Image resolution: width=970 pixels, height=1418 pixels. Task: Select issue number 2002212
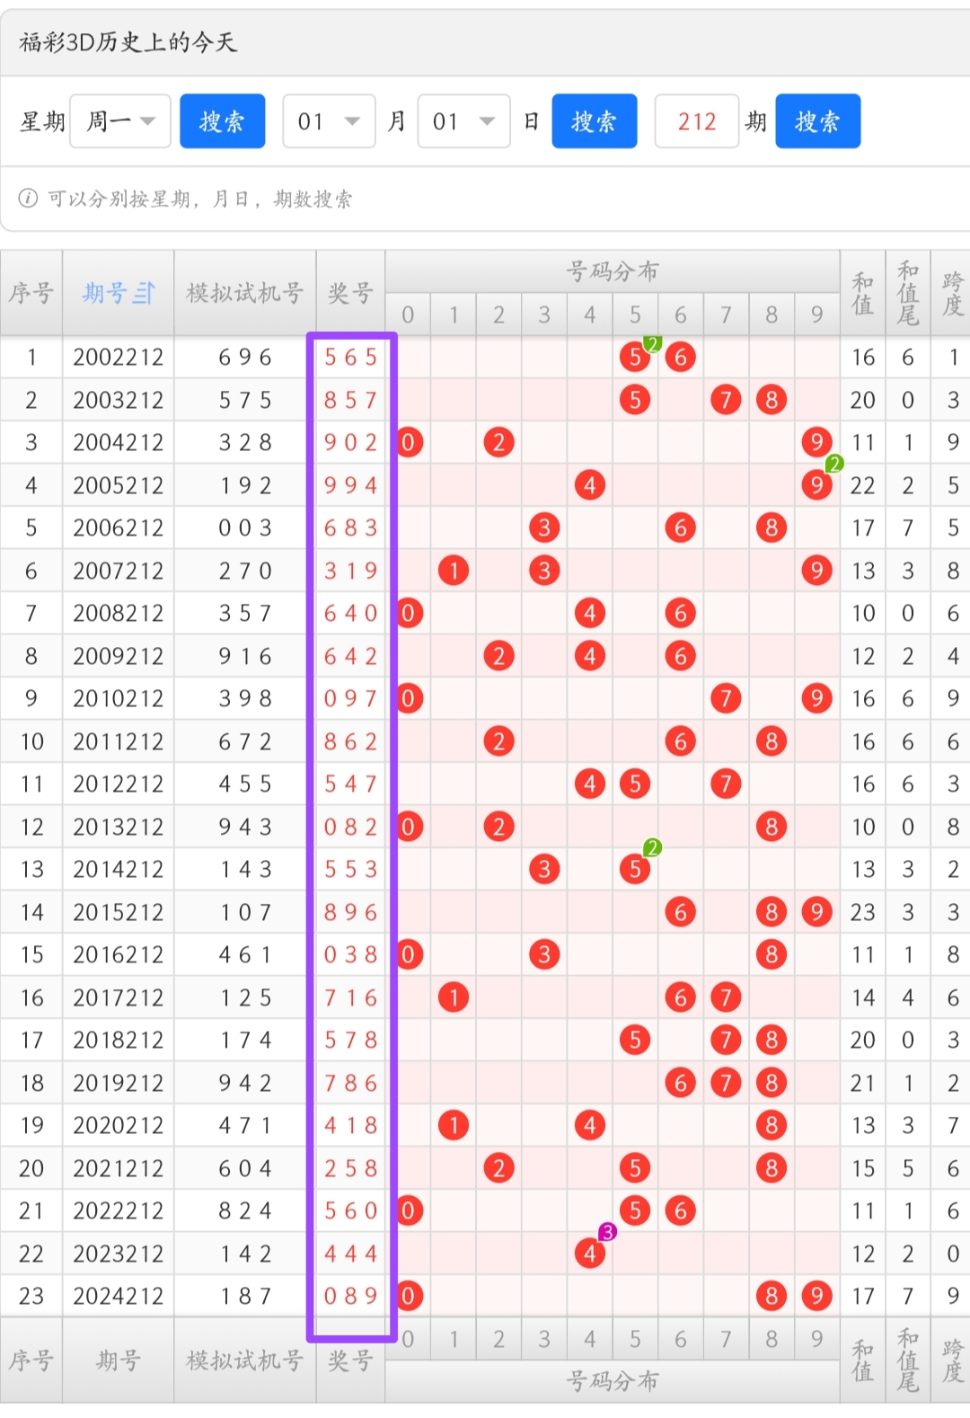click(119, 358)
